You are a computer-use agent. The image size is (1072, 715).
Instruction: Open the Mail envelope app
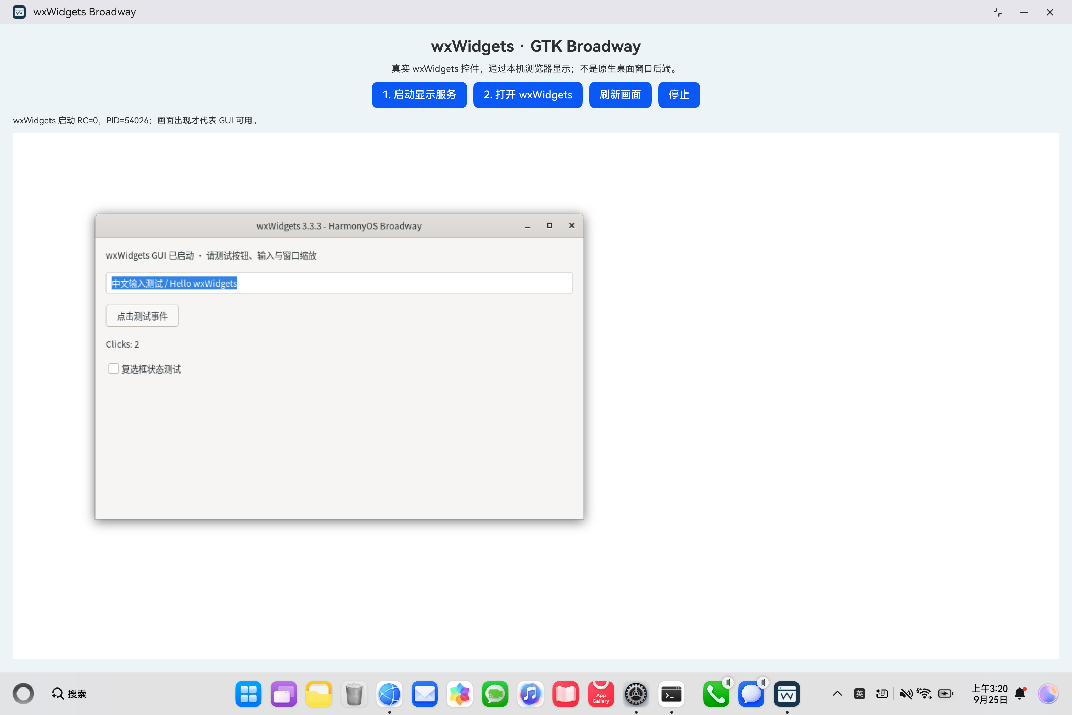tap(424, 694)
